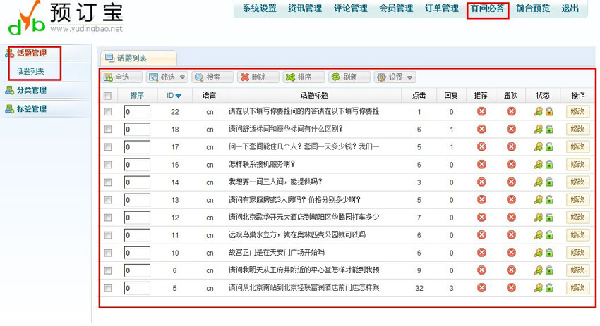The height and width of the screenshot is (326, 600).
Task: Check the checkbox for row ID 17
Action: click(x=108, y=147)
